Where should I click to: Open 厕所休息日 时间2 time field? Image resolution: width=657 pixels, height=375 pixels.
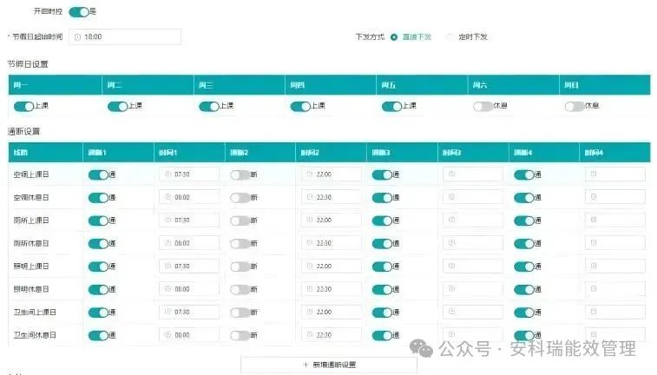(x=331, y=243)
